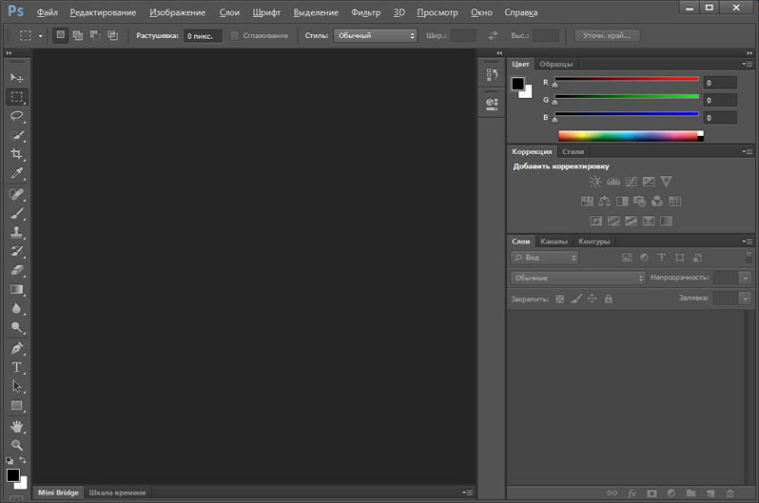The image size is (759, 503).
Task: Choose New selection mode
Action: tap(60, 35)
